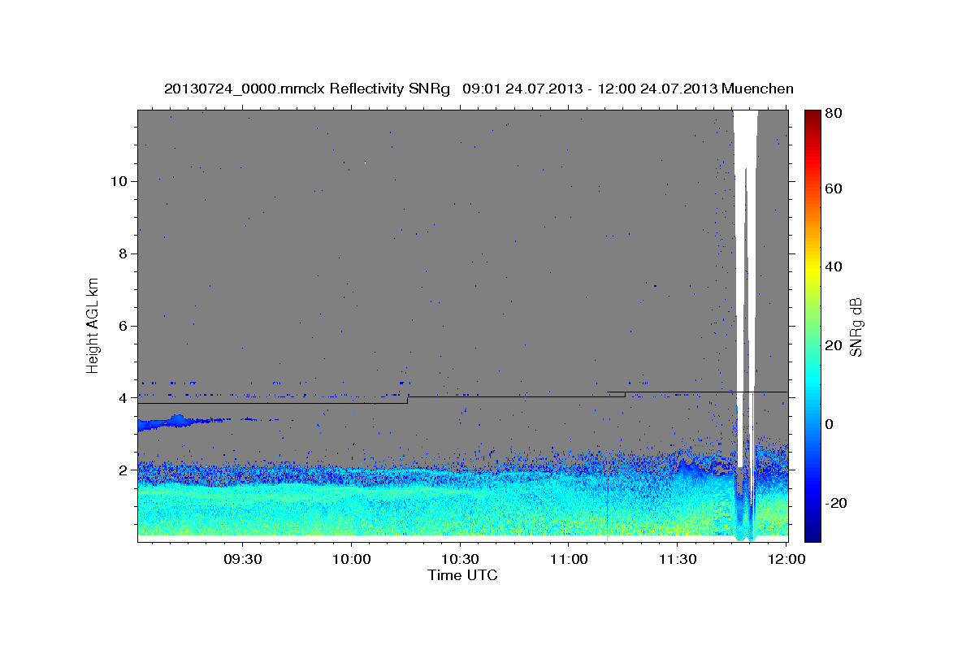This screenshot has width=975, height=650.
Task: Click the 'Time UTC' axis label
Action: [462, 575]
